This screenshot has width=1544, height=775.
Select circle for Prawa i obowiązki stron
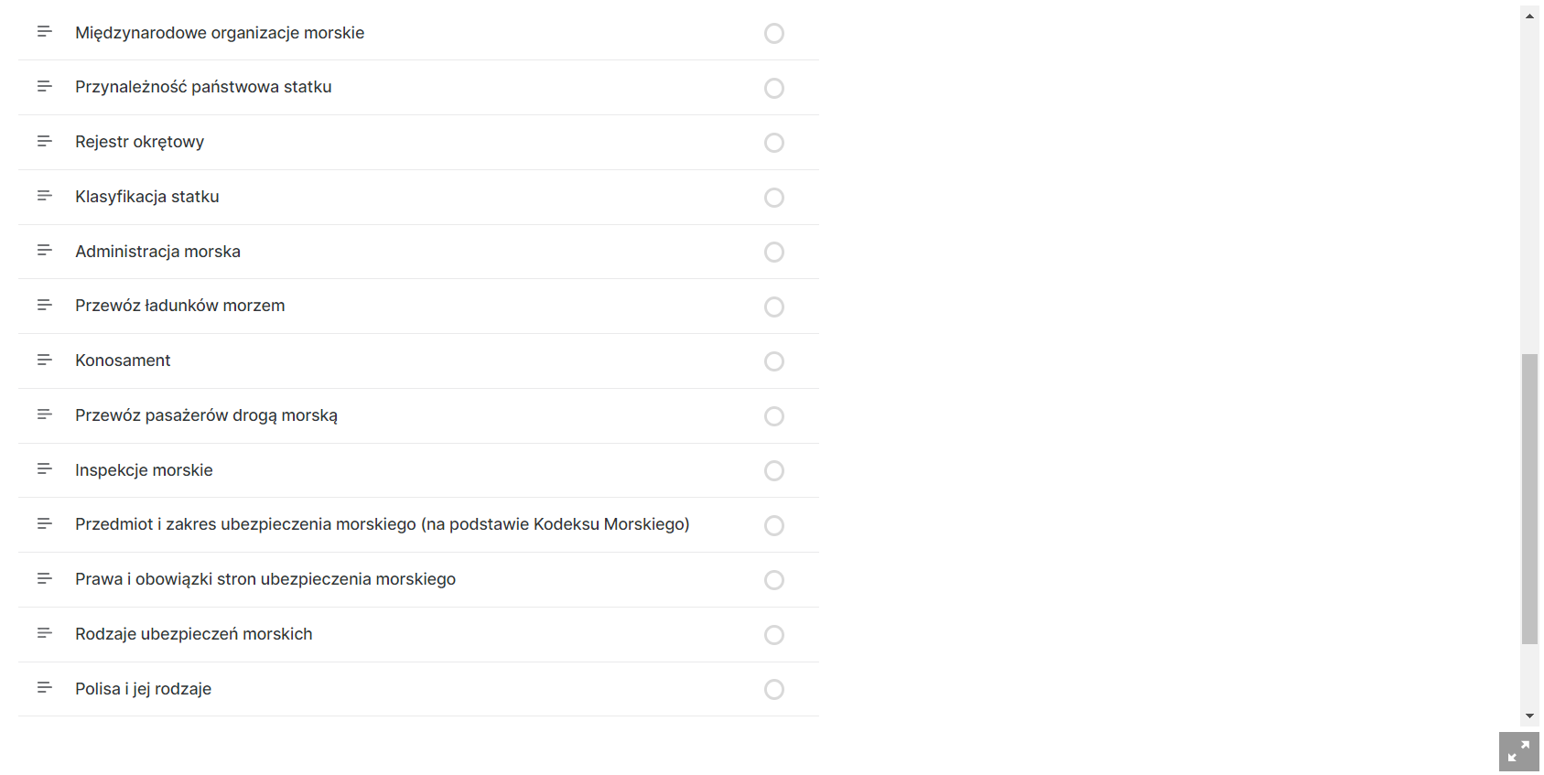click(774, 580)
